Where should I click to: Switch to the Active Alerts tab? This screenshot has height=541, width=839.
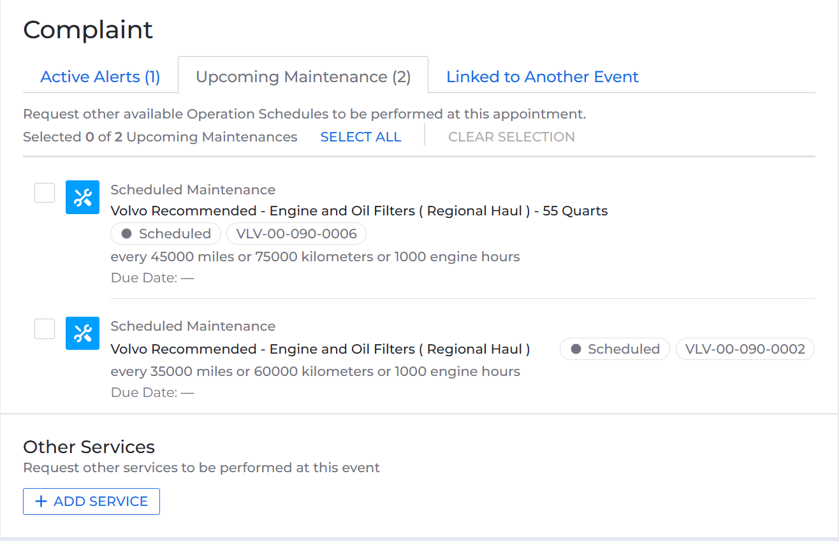click(x=99, y=76)
